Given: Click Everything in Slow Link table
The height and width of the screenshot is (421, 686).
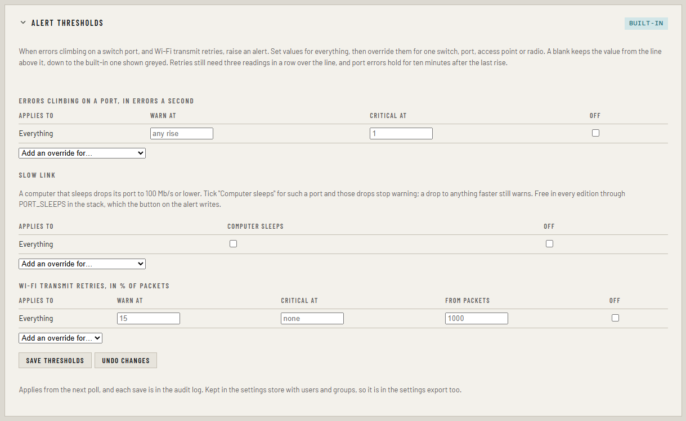Looking at the screenshot, I should pos(36,245).
